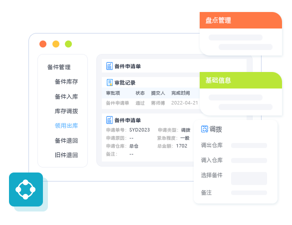Click the red window control dot
292x225 pixels.
tap(43, 44)
